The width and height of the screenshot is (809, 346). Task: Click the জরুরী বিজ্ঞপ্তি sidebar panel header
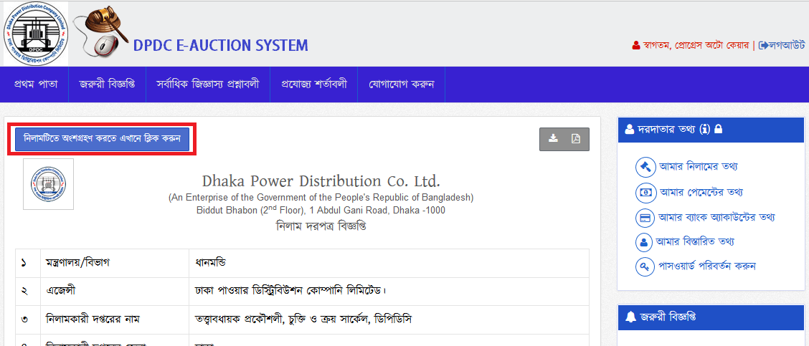point(711,317)
